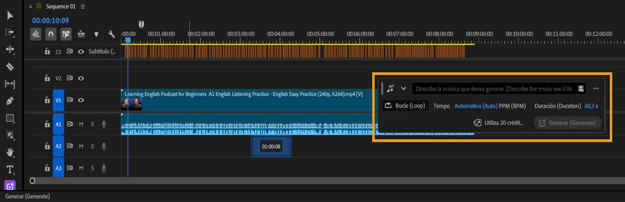This screenshot has height=202, width=625.
Task: Toggle lock on track A1
Action: (47, 124)
